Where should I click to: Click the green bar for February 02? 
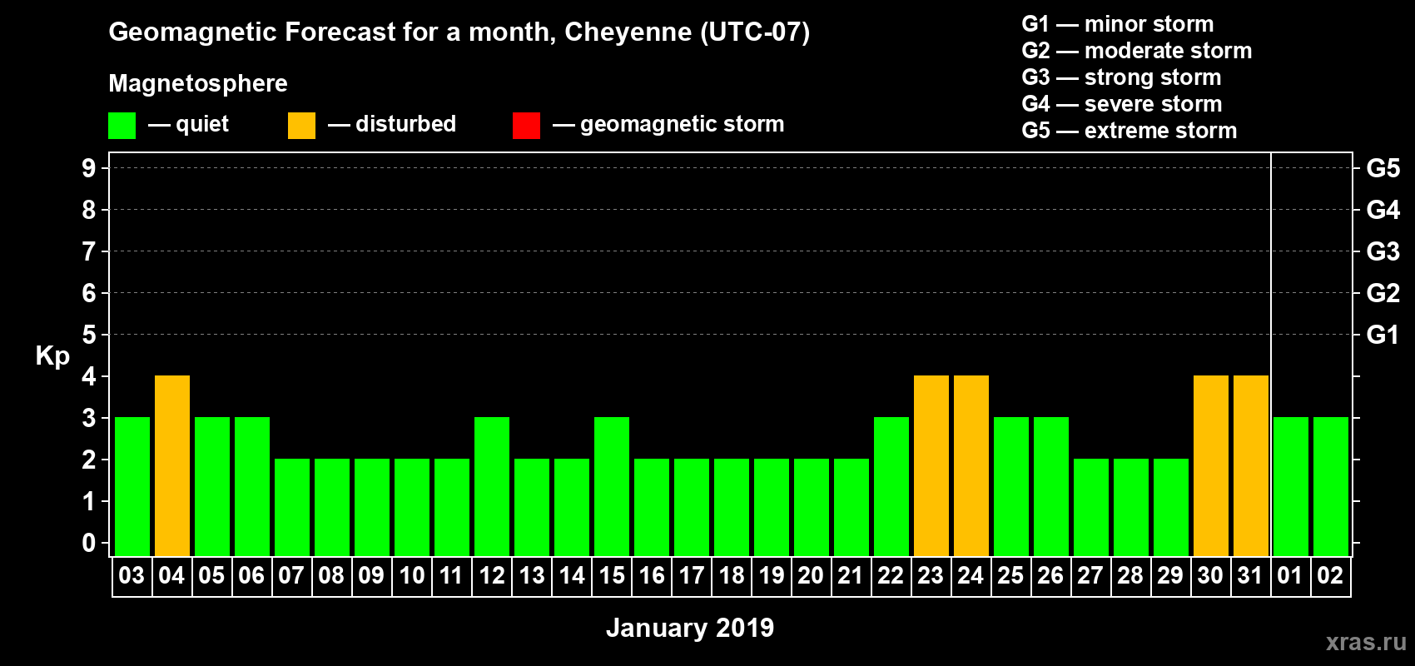click(1331, 487)
